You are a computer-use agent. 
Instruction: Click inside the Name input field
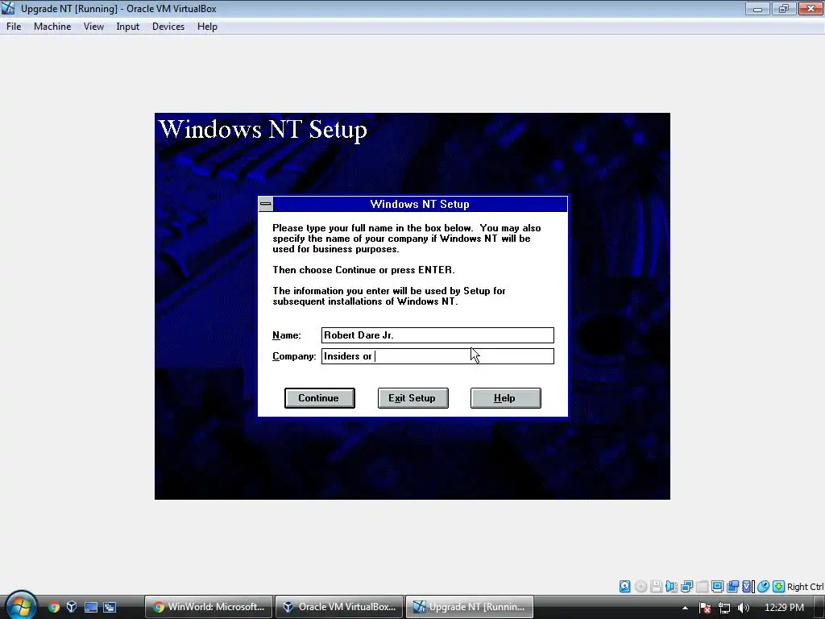tap(437, 335)
